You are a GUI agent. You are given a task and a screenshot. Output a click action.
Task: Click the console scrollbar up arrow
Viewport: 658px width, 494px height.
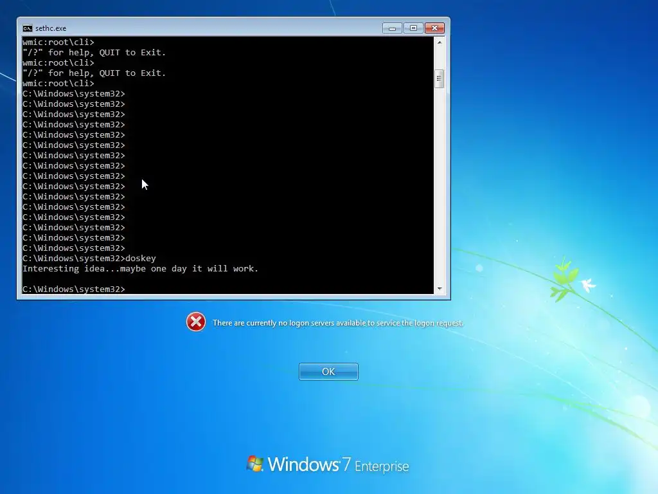(x=440, y=42)
